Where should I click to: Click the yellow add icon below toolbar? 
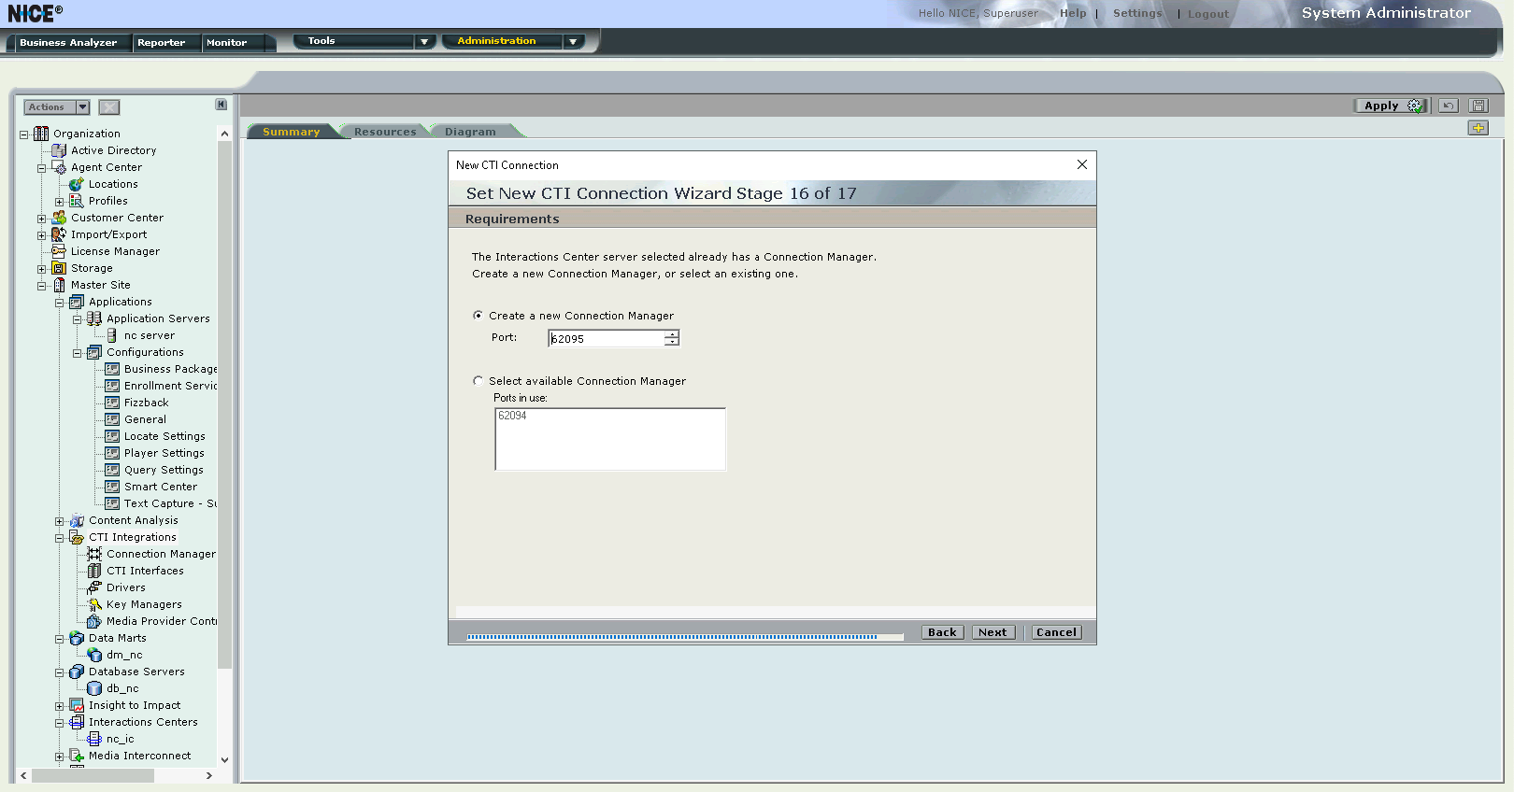1478,128
